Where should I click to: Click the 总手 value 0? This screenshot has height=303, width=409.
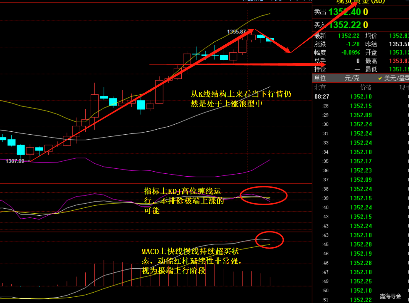(x=358, y=61)
